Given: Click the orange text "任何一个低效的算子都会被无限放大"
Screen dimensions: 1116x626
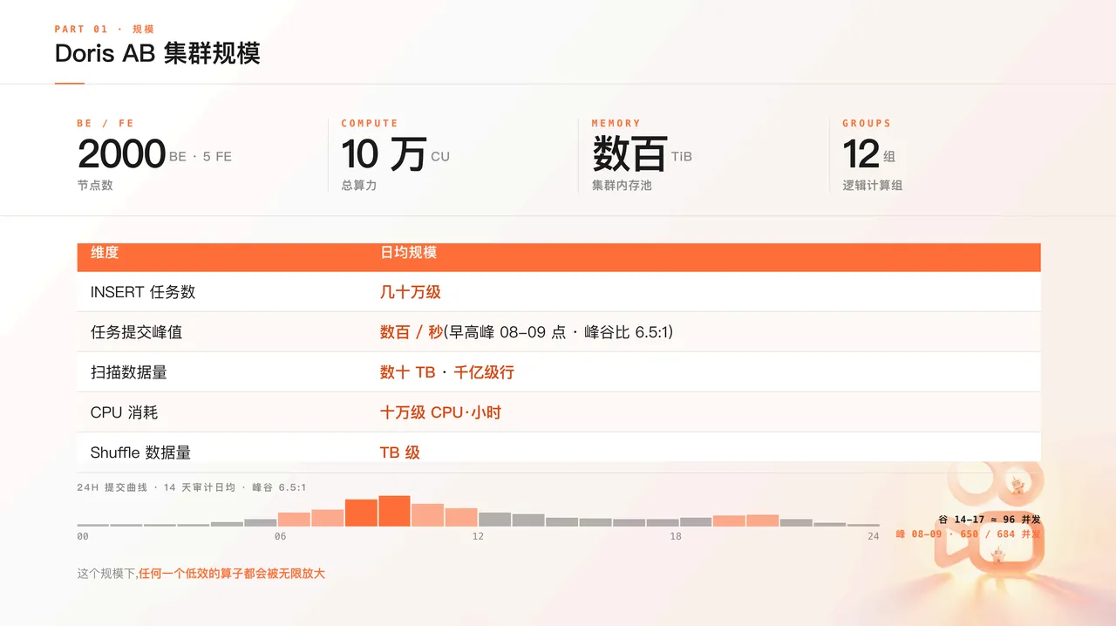Looking at the screenshot, I should pos(232,574).
